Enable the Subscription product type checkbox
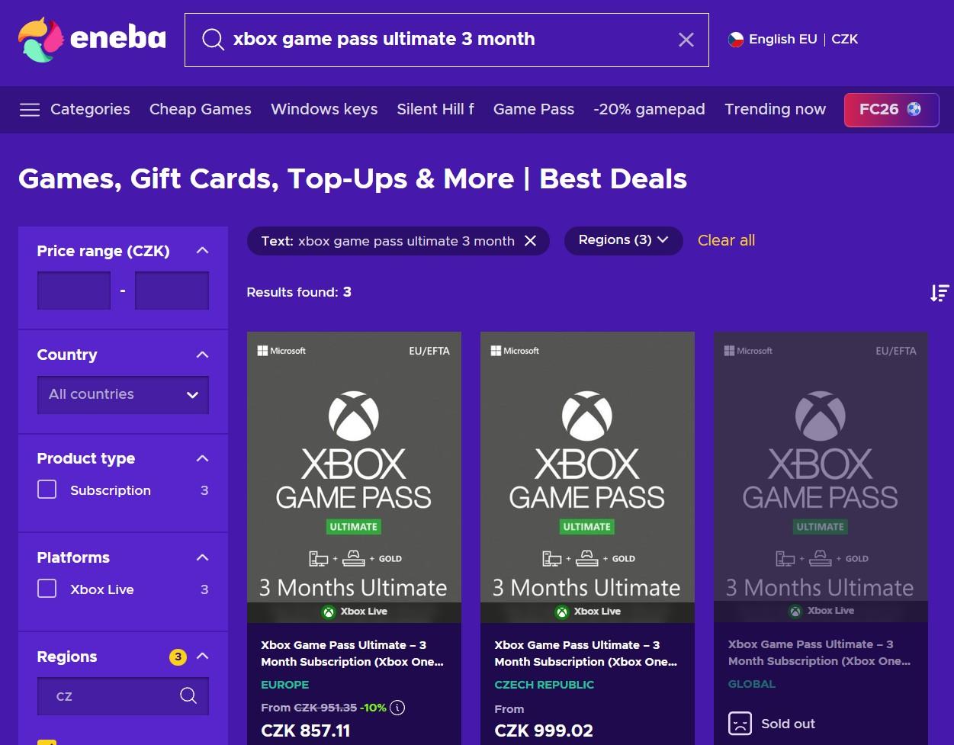This screenshot has height=745, width=954. click(47, 490)
